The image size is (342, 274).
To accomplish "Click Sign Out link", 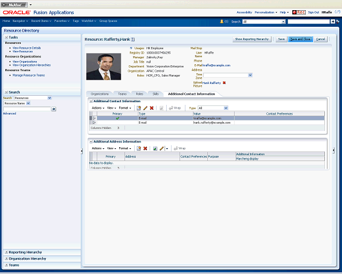I will pyautogui.click(x=314, y=12).
